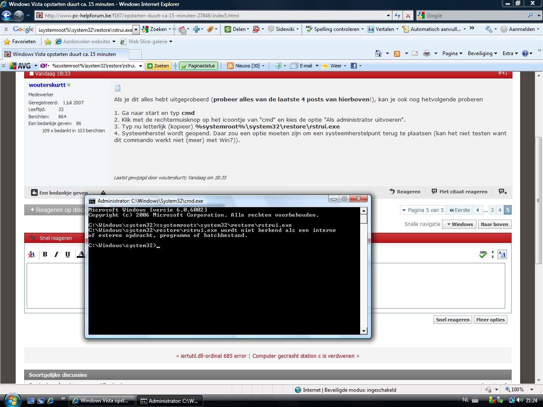Viewport: 543px width, 407px height.
Task: Open the Spelling controleren dropdown
Action: click(362, 29)
